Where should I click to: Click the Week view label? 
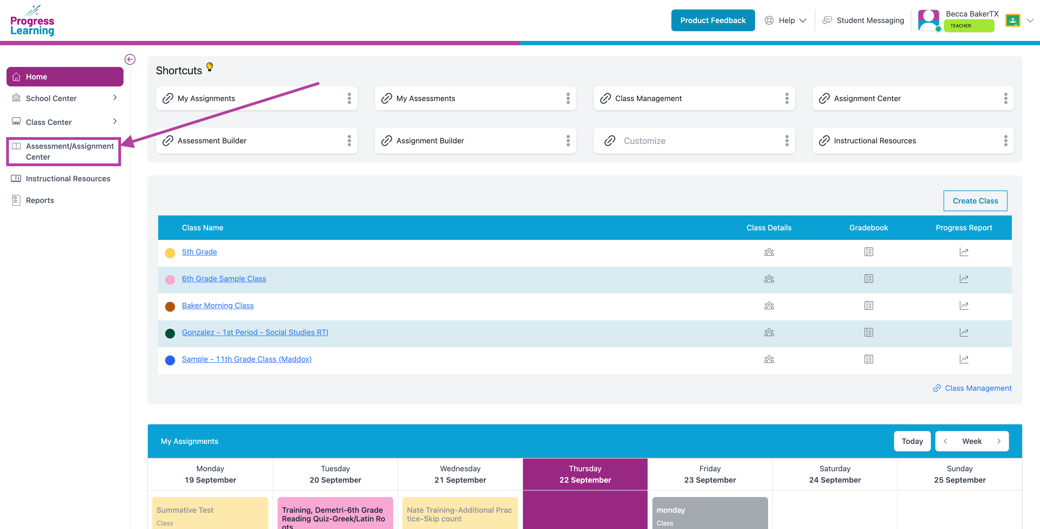pyautogui.click(x=972, y=441)
